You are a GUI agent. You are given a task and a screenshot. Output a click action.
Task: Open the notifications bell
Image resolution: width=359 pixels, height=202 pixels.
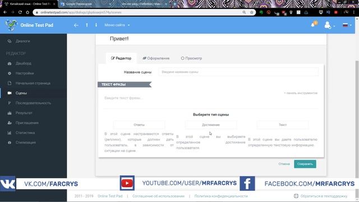coord(314,25)
